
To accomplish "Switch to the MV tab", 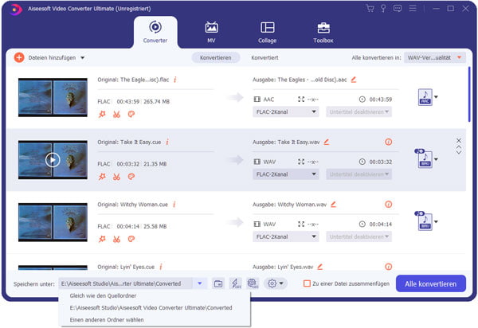I will coord(211,32).
